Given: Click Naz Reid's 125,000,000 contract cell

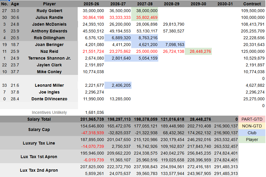Looking at the screenshot, I should tap(252, 51).
